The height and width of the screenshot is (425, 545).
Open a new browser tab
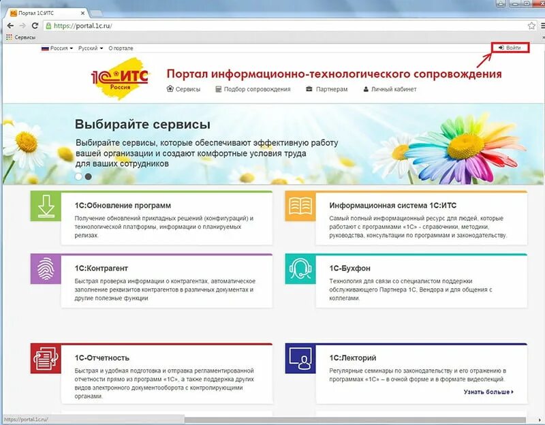tap(96, 14)
